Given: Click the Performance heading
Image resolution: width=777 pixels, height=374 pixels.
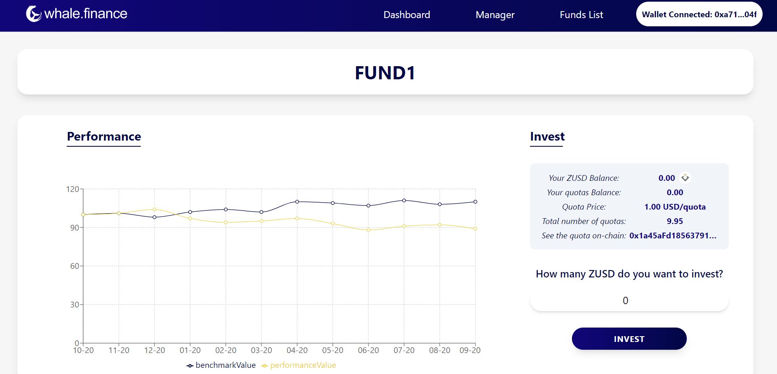Looking at the screenshot, I should pyautogui.click(x=104, y=136).
